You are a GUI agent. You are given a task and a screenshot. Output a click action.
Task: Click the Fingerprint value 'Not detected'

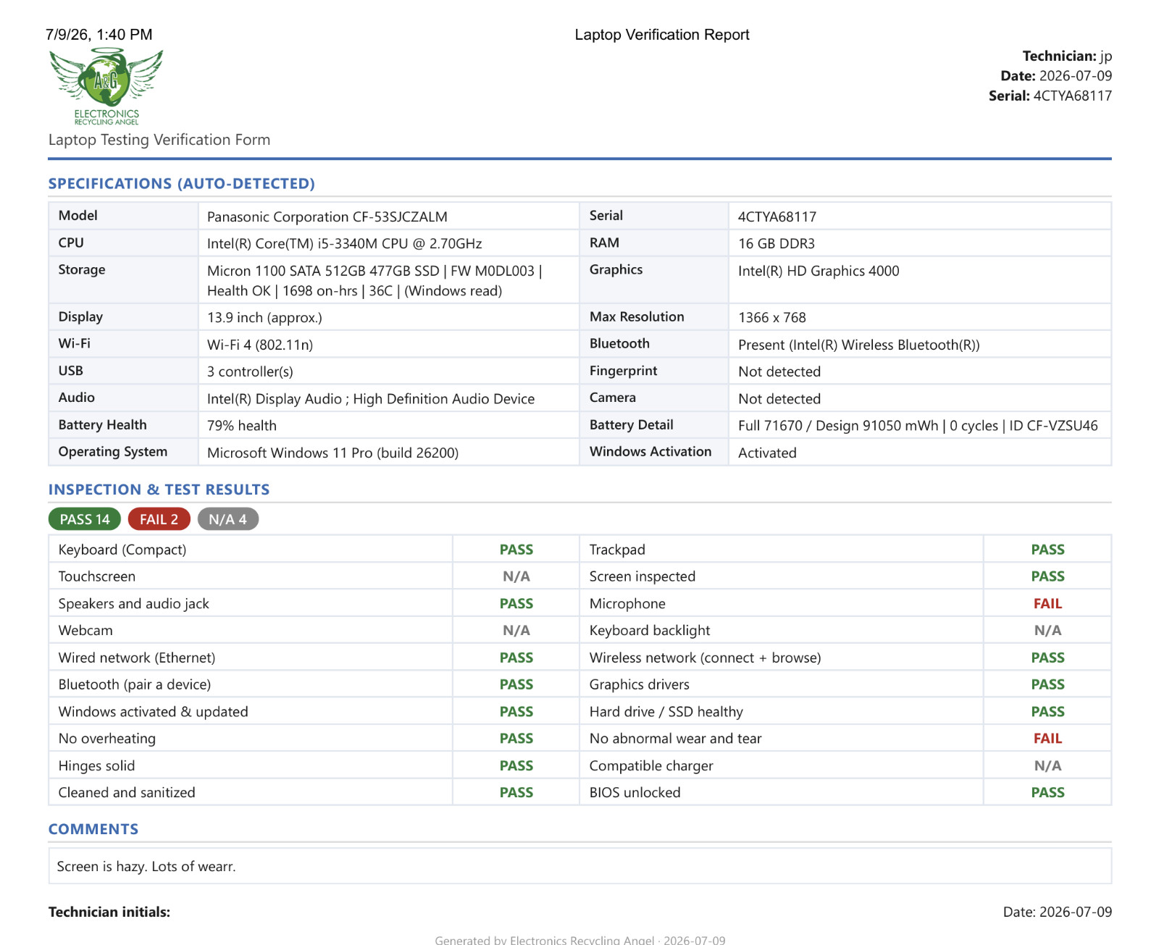point(779,371)
